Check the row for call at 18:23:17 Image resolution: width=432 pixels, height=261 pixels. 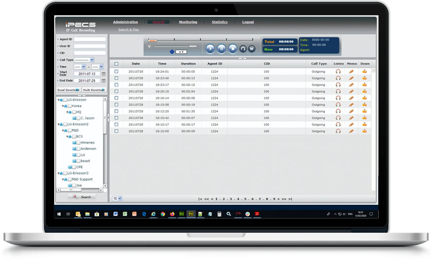[x=116, y=84]
